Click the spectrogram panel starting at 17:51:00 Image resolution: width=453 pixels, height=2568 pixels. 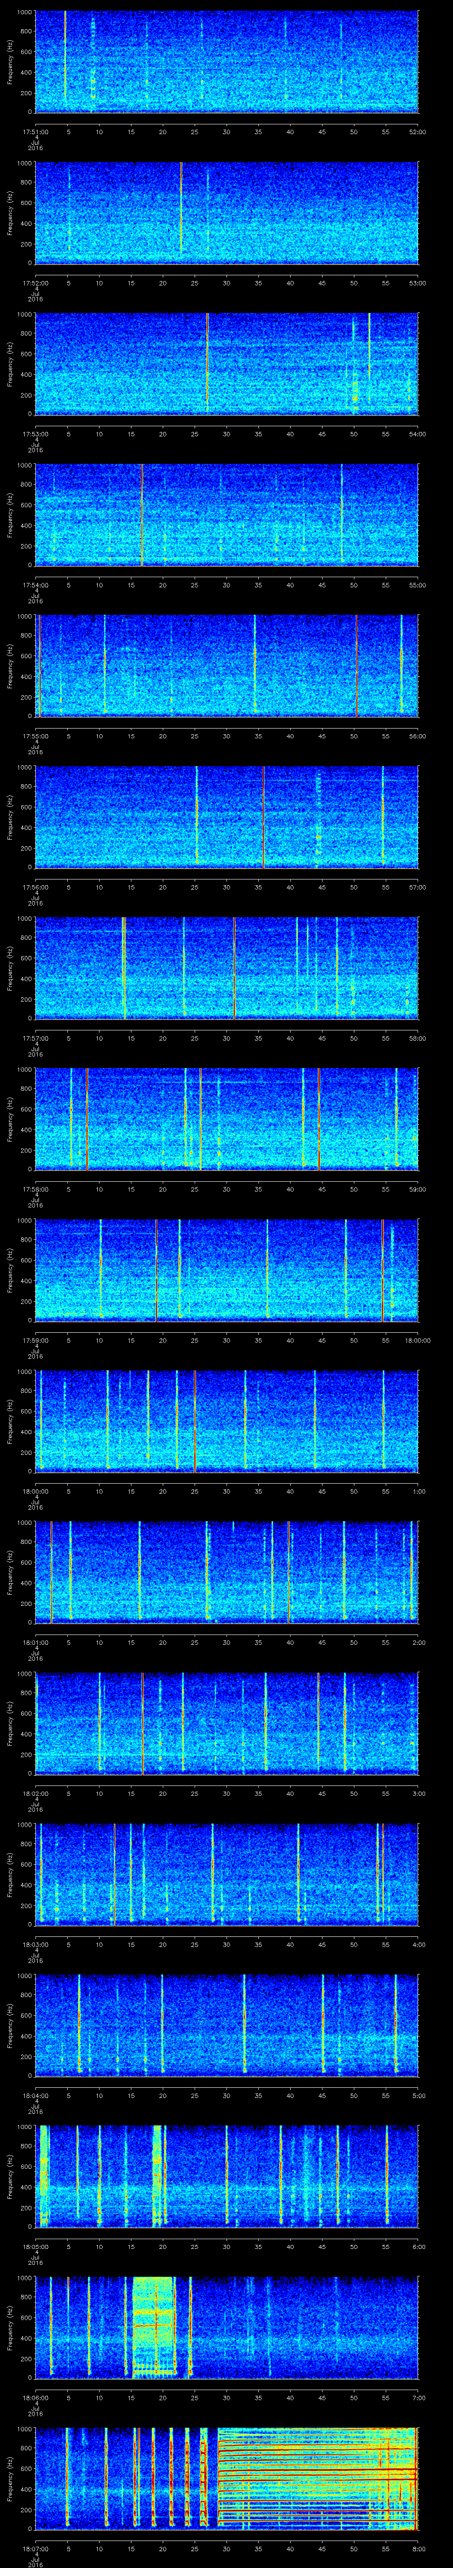227,62
